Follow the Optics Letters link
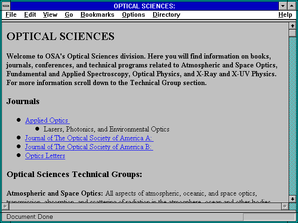Screen dimensions: 298x223 click(45, 156)
